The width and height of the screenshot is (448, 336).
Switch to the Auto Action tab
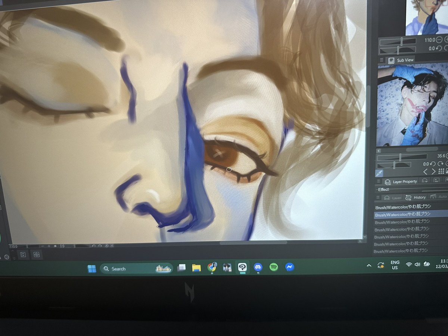(438, 196)
